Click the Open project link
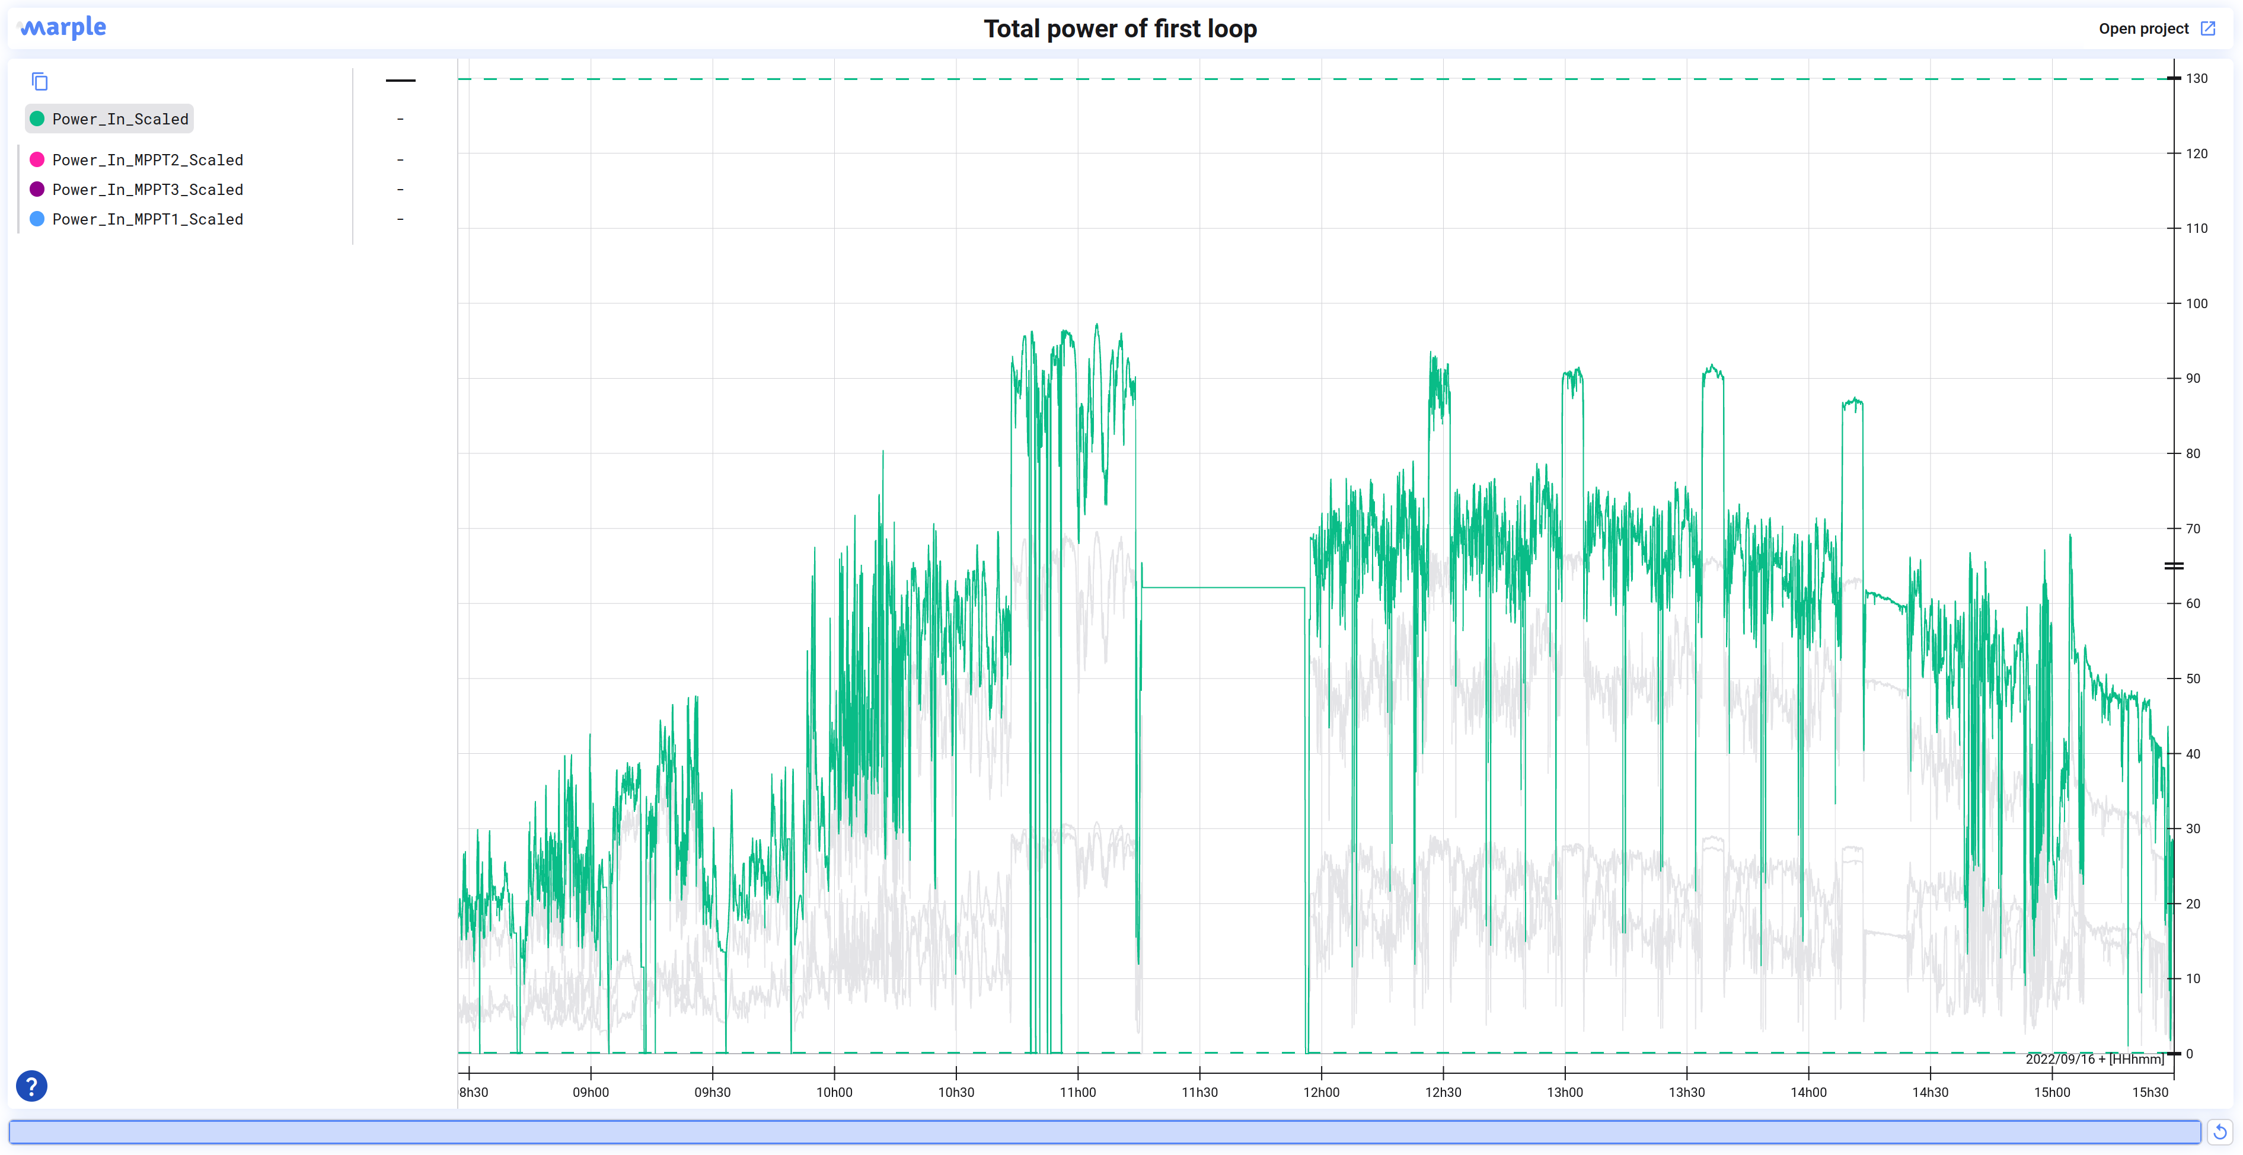Viewport: 2243px width, 1155px height. [x=2143, y=28]
